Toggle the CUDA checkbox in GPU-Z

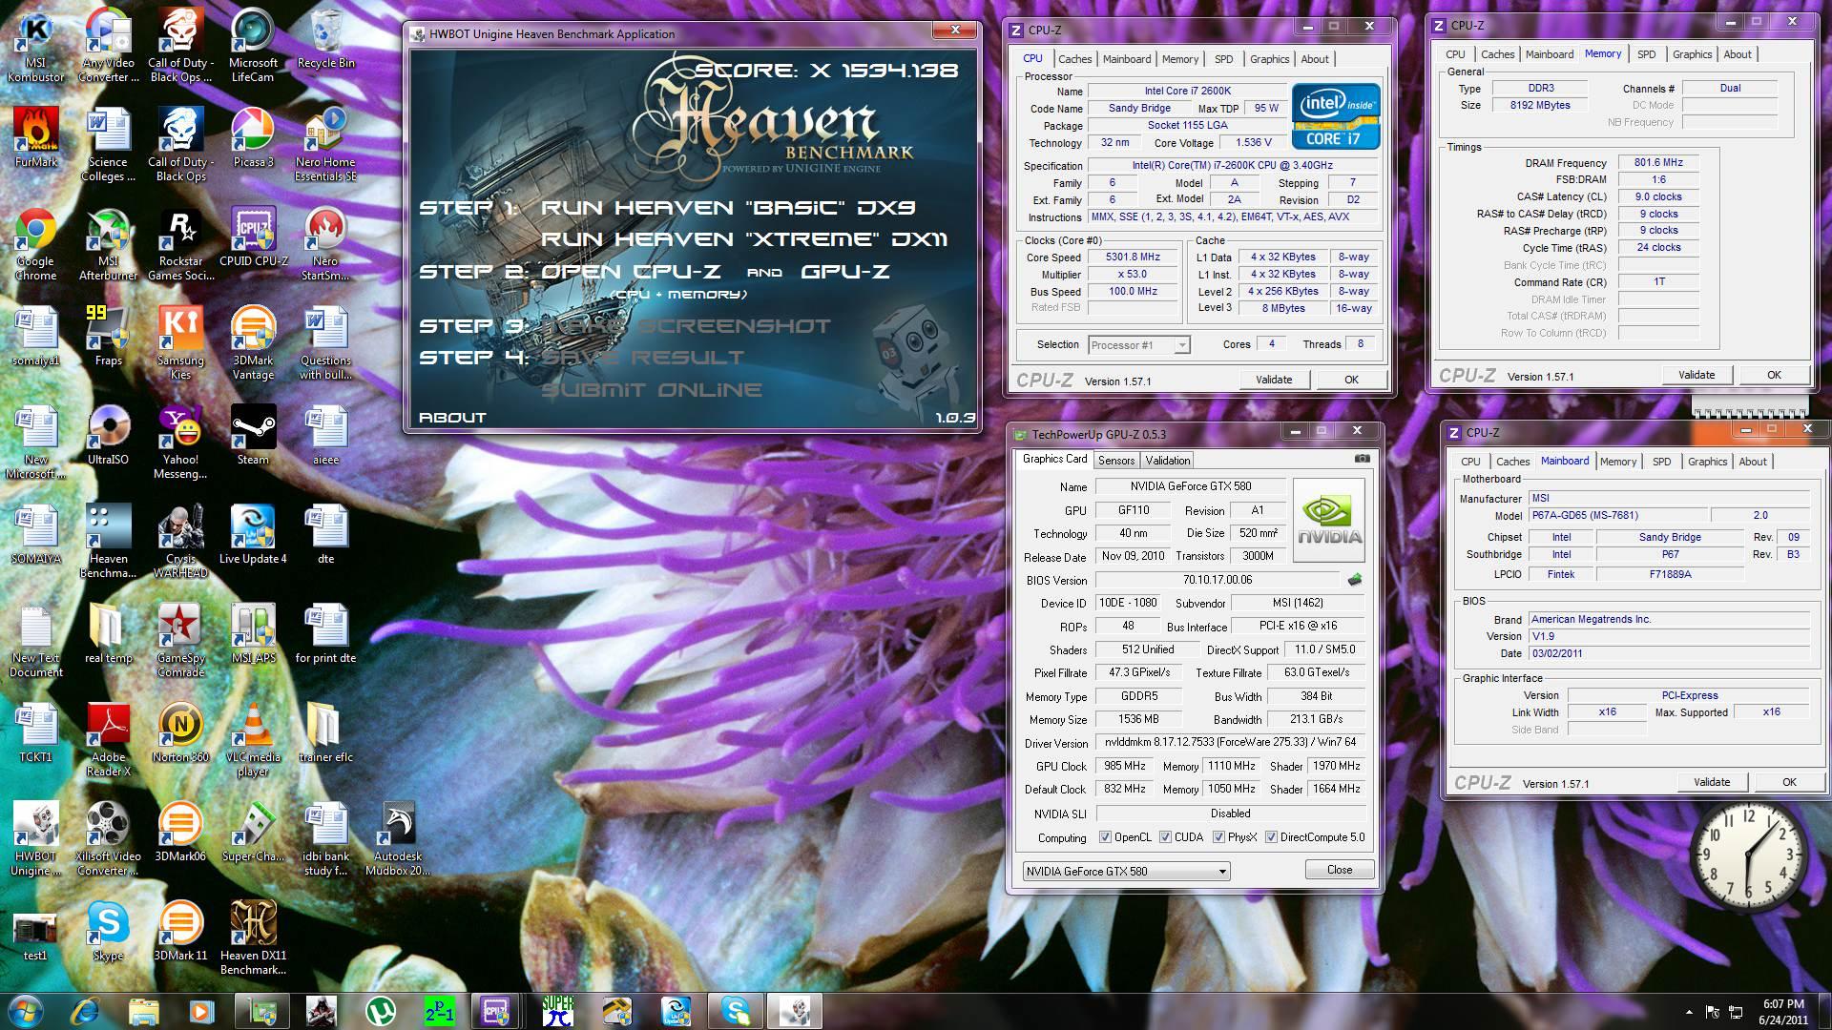[1165, 837]
